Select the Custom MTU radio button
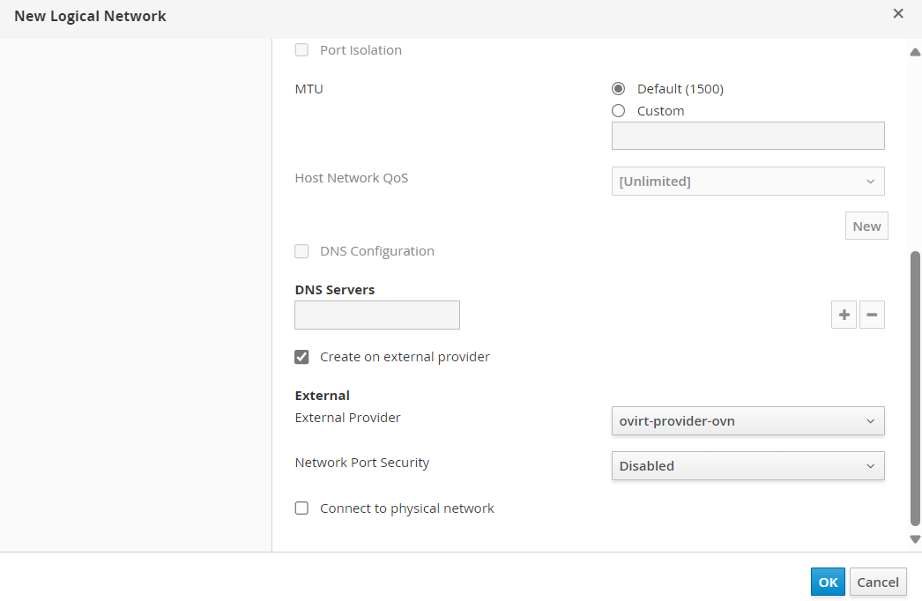Image resolution: width=922 pixels, height=601 pixels. click(x=618, y=110)
